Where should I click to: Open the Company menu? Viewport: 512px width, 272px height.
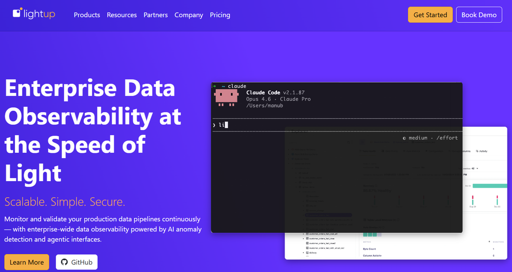(x=188, y=15)
